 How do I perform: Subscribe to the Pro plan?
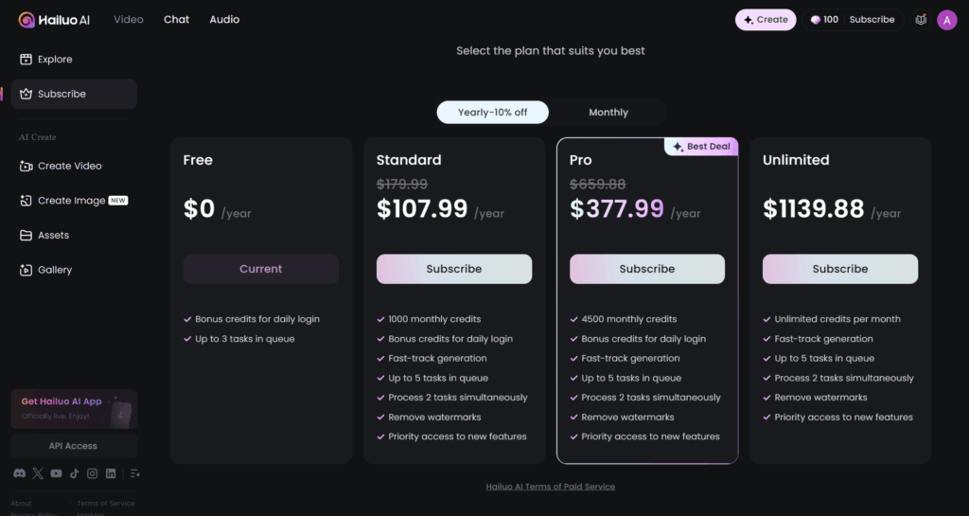click(647, 269)
